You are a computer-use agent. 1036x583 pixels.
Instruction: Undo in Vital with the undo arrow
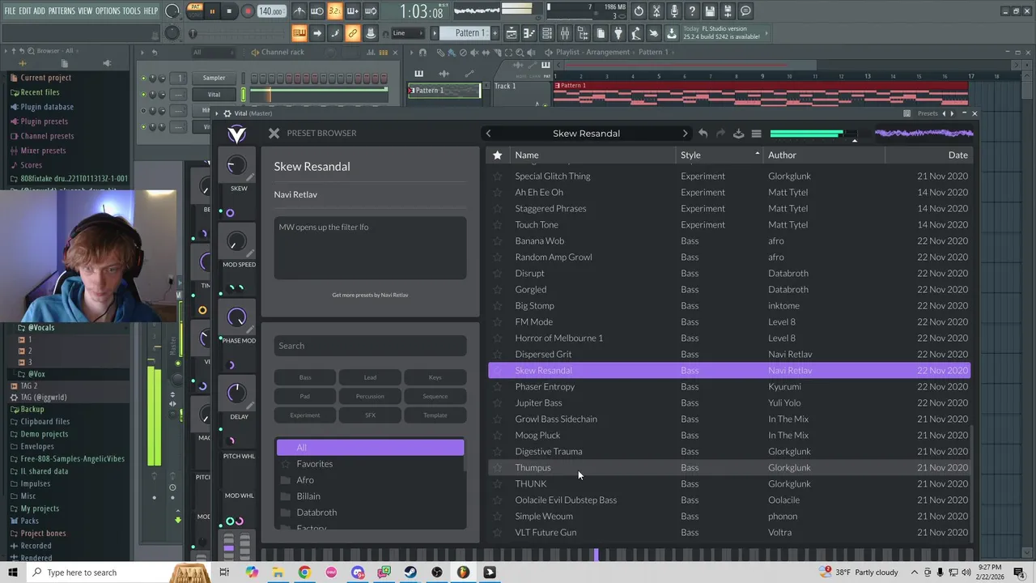point(703,133)
